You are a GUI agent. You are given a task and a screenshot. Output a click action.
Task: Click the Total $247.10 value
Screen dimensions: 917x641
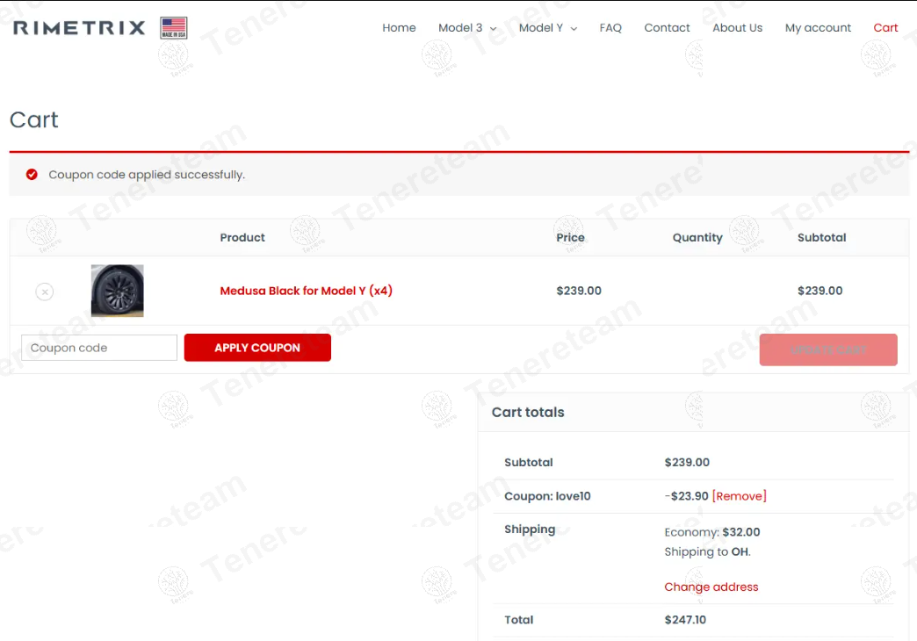(685, 619)
